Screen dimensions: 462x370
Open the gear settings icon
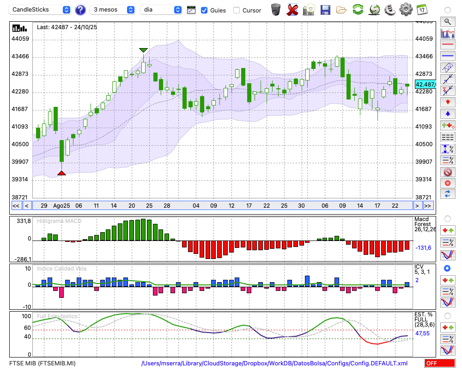(x=406, y=10)
